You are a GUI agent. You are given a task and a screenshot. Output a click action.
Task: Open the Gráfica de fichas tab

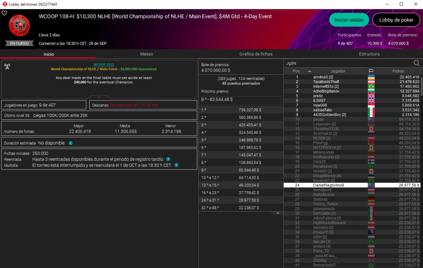click(x=256, y=54)
